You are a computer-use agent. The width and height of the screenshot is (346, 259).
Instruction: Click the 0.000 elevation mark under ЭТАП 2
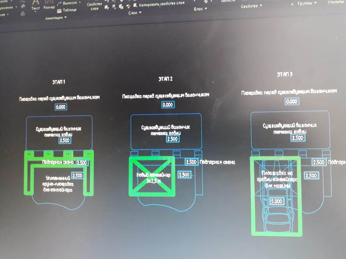[168, 105]
